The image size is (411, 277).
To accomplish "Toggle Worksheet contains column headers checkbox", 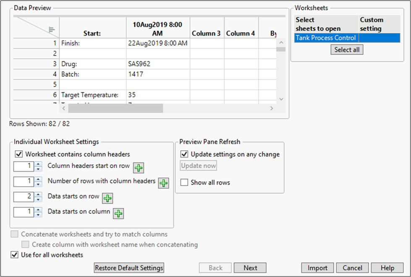I will (18, 154).
